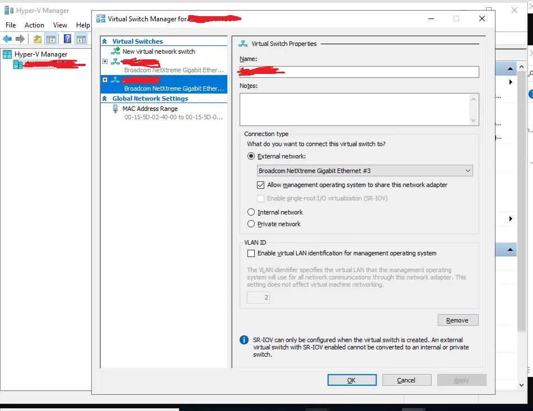Click the VLAN ID number field showing 2
Viewport: 533px width, 411px height.
[x=258, y=297]
